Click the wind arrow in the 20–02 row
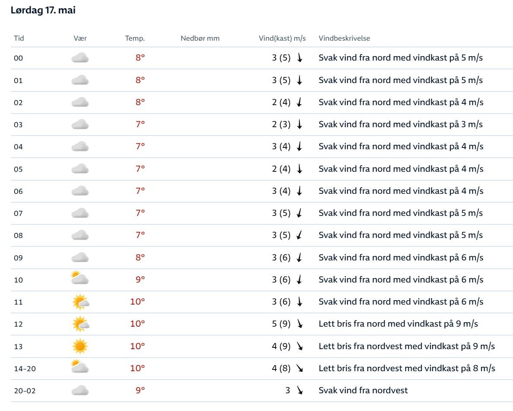Viewport: 513px width, 411px height. (300, 391)
